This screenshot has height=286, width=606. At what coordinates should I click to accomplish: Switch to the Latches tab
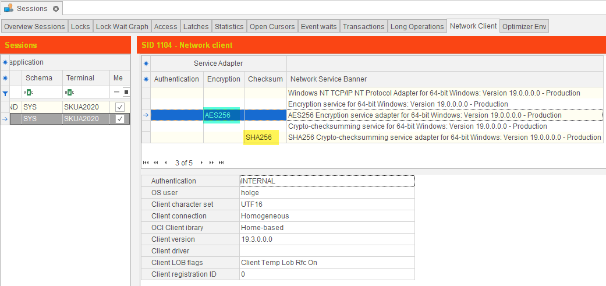coord(196,27)
